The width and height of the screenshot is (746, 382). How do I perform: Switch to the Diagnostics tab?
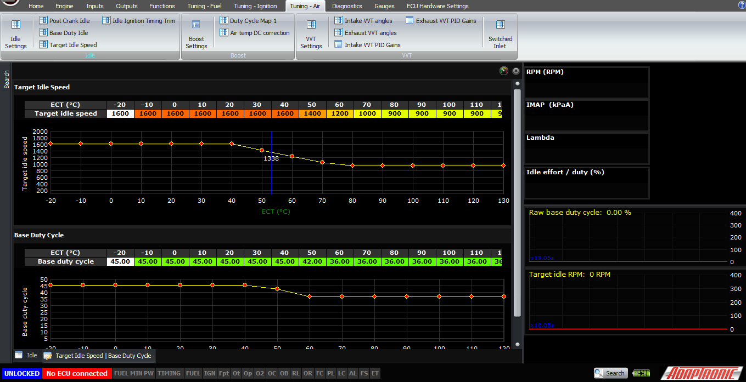click(x=347, y=6)
